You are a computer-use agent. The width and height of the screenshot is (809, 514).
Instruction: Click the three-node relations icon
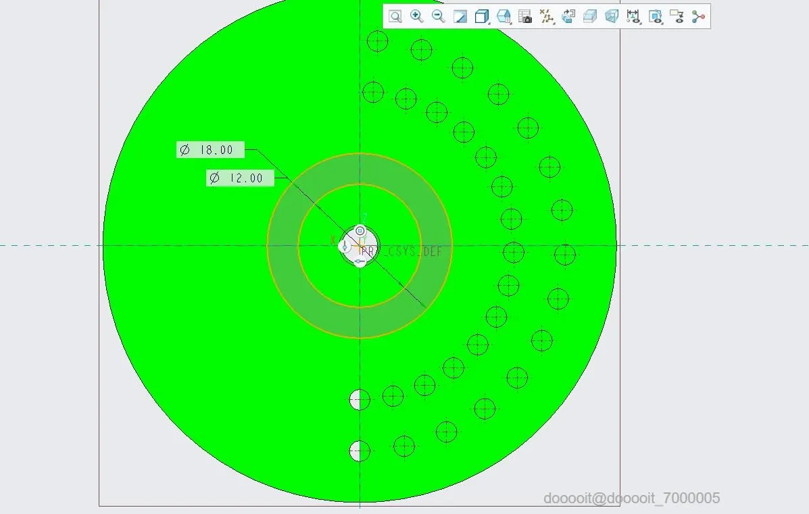(x=699, y=16)
